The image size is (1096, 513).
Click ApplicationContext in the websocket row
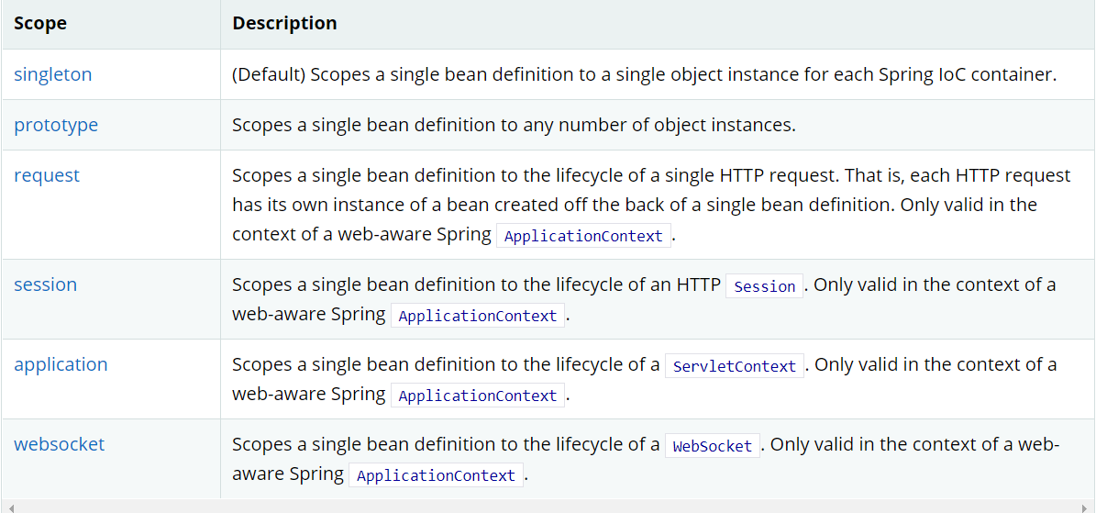tap(437, 475)
